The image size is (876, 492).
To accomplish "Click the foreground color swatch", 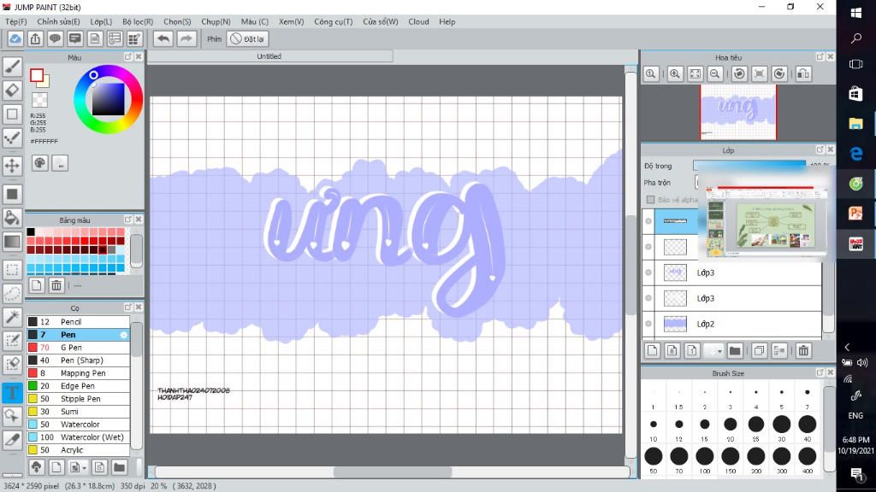I will [37, 75].
